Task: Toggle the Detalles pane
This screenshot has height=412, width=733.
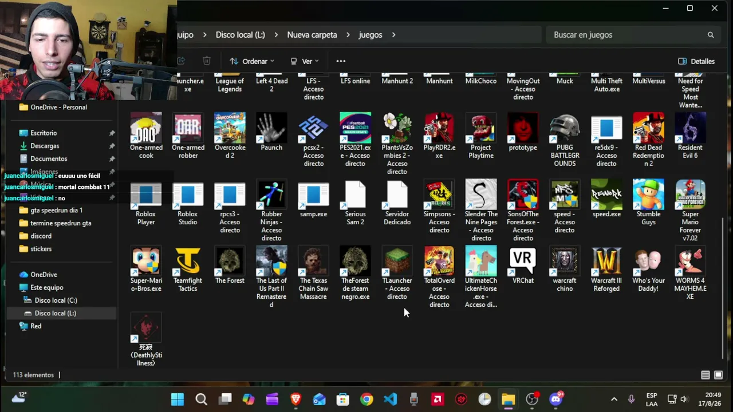Action: coord(696,61)
